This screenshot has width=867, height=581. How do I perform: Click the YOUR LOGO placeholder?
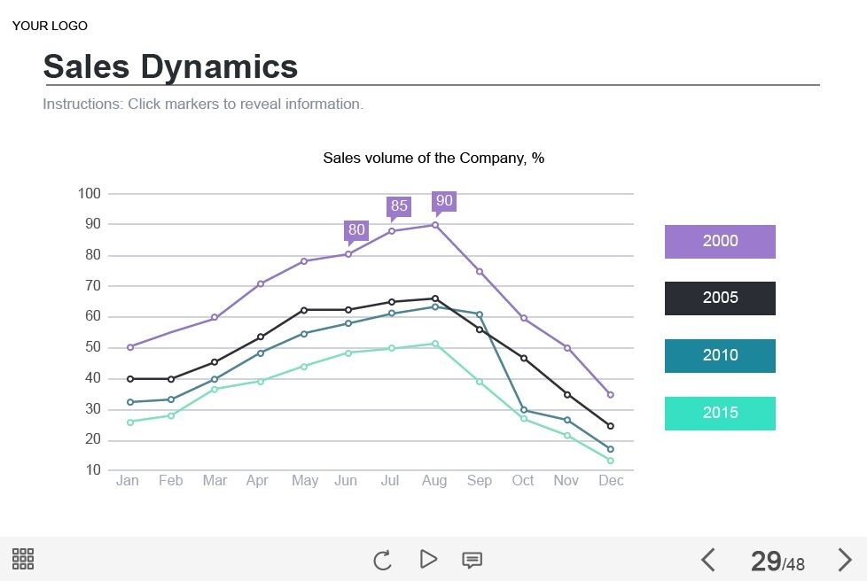pos(50,26)
